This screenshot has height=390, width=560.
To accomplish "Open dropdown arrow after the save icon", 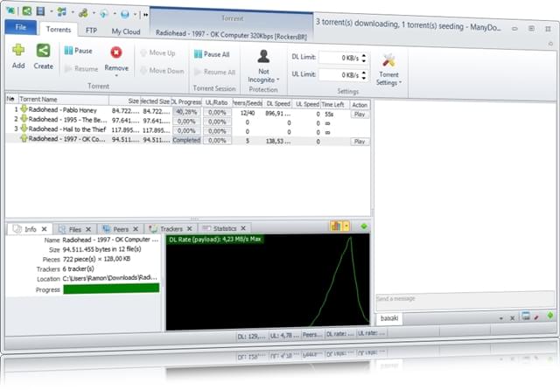I will click(x=51, y=11).
